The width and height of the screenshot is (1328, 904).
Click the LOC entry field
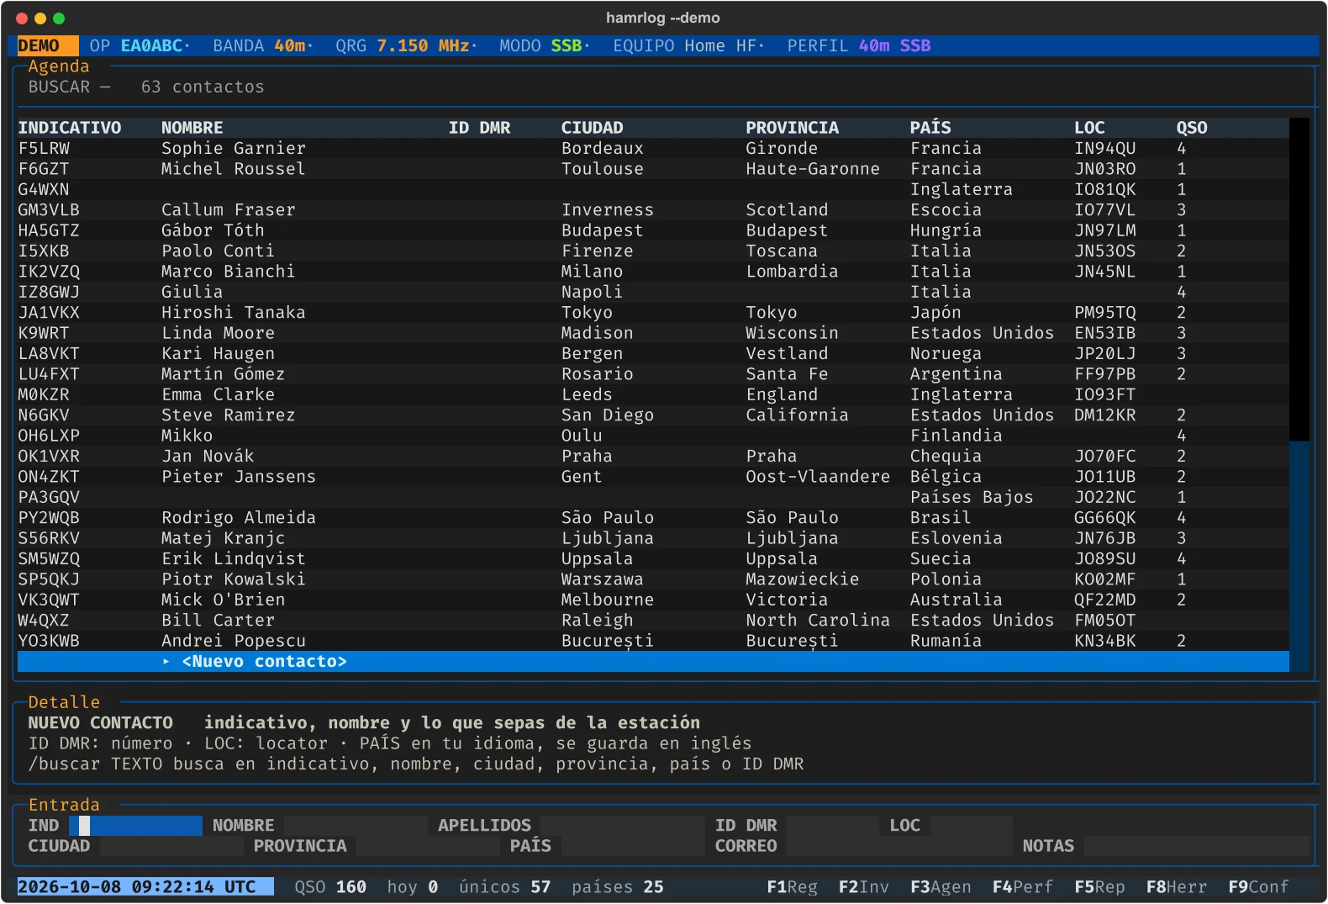972,826
